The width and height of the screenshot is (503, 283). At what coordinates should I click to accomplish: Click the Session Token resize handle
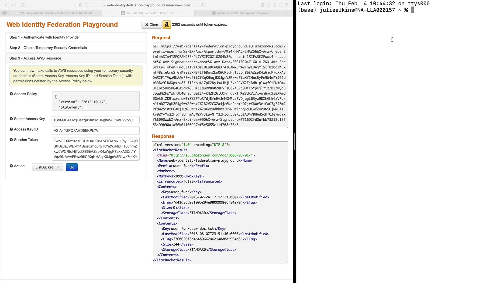click(138, 159)
